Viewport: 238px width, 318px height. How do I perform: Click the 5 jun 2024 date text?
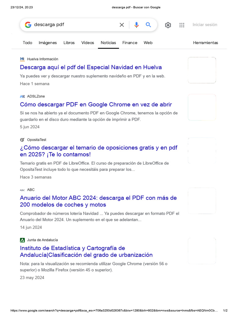(30, 127)
